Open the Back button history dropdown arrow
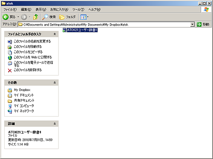 point(18,17)
